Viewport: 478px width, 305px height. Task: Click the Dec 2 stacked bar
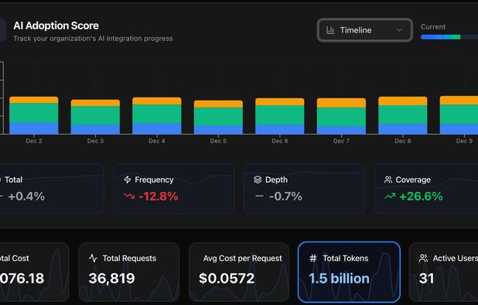[34, 115]
